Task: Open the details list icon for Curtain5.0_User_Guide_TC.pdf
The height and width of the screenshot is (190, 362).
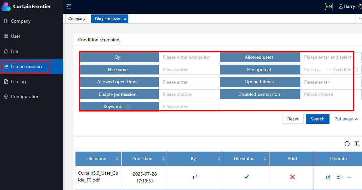Action: tap(339, 177)
